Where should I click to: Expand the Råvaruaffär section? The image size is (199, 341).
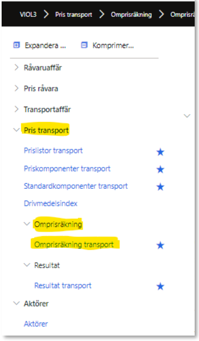pyautogui.click(x=16, y=67)
